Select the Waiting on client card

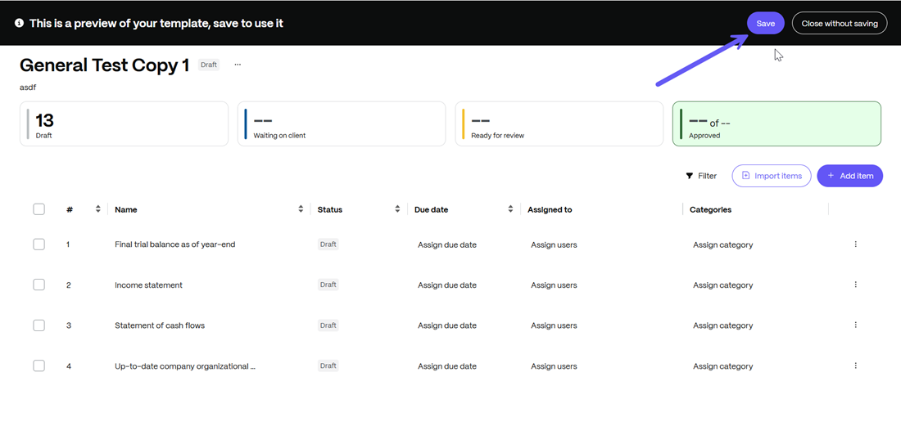coord(342,124)
